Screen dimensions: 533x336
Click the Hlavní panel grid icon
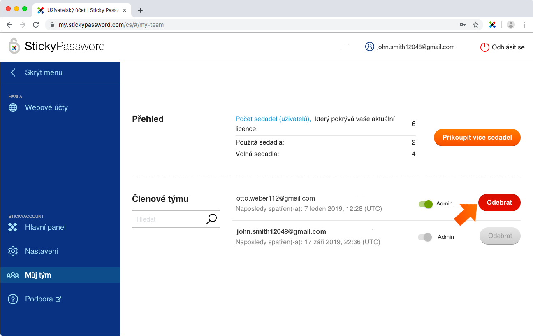point(13,227)
